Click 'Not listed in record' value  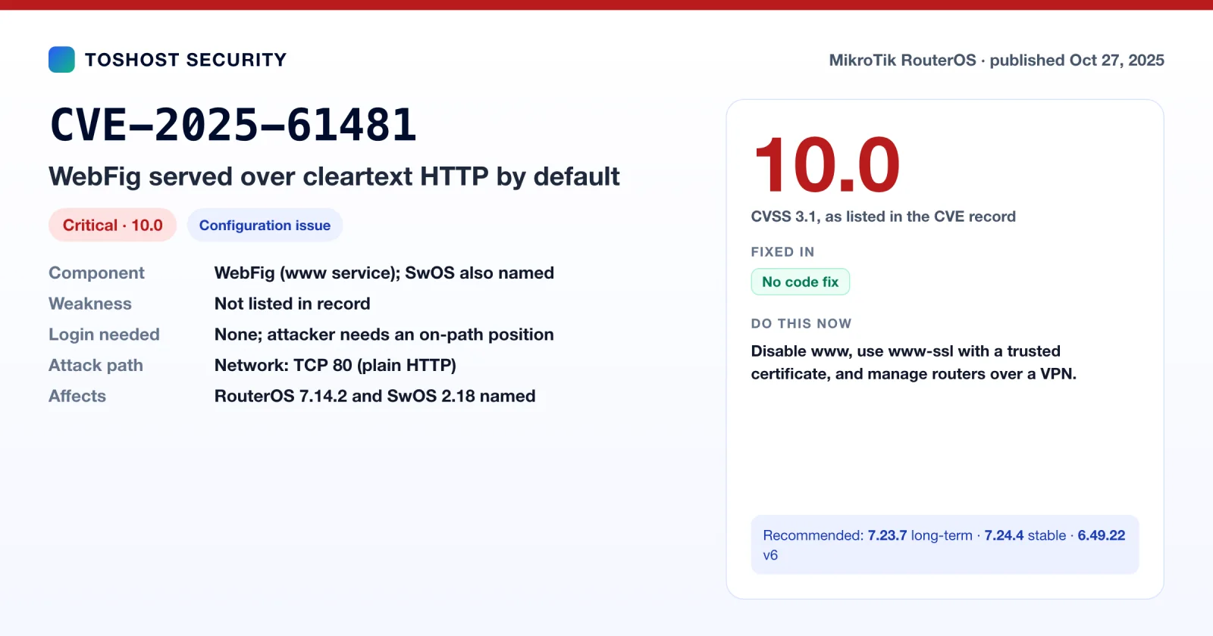(x=293, y=304)
